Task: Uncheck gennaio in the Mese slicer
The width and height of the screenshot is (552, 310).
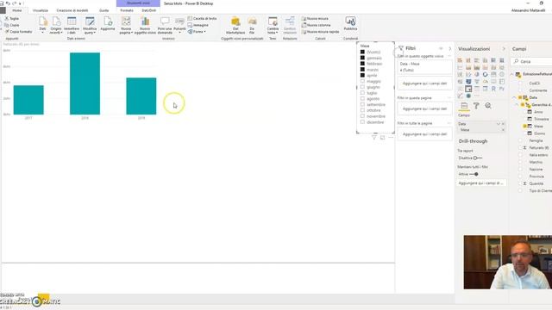Action: pos(362,58)
